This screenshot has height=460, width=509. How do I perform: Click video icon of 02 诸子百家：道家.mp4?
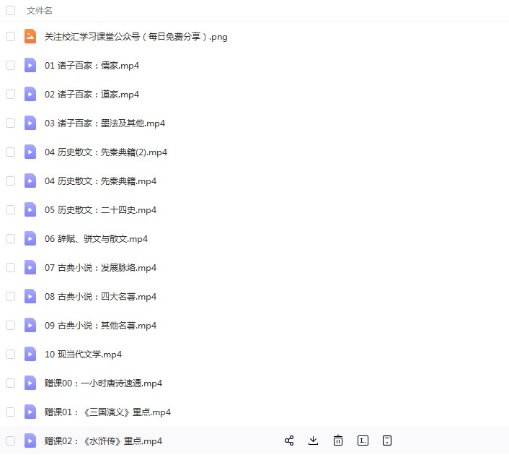tap(30, 95)
